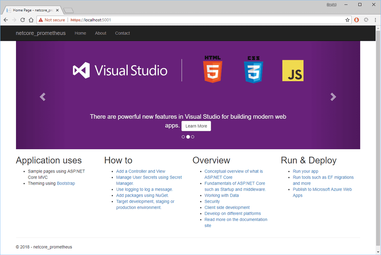Switch to the About navigation item
The height and width of the screenshot is (255, 381).
coord(100,33)
